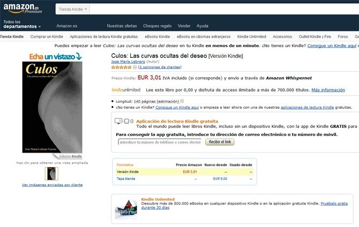Click the Kindle Unlimited Harry Potter image
Image resolution: width=359 pixels, height=227 pixels.
point(126,209)
